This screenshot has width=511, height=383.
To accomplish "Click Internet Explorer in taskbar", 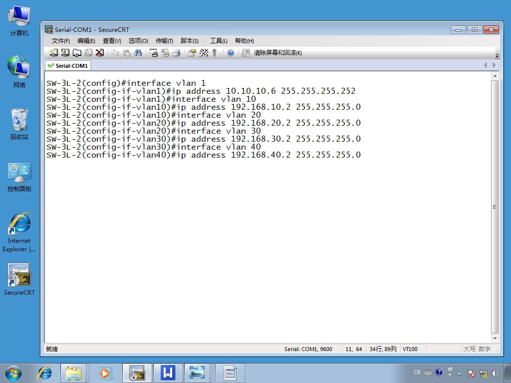I will click(44, 373).
